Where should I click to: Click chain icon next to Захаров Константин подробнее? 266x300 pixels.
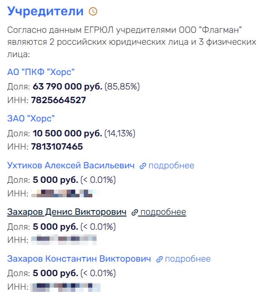coord(159,259)
